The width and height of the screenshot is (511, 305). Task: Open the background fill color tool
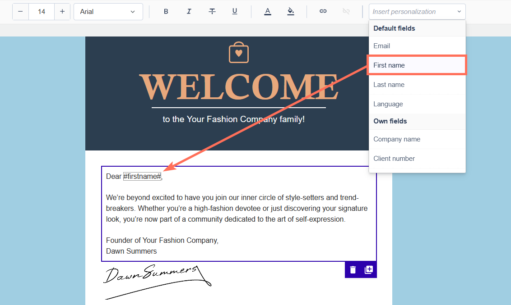coord(291,11)
